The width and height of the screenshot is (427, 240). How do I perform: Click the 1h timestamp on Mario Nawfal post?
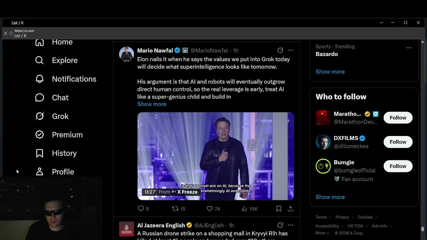tap(236, 51)
